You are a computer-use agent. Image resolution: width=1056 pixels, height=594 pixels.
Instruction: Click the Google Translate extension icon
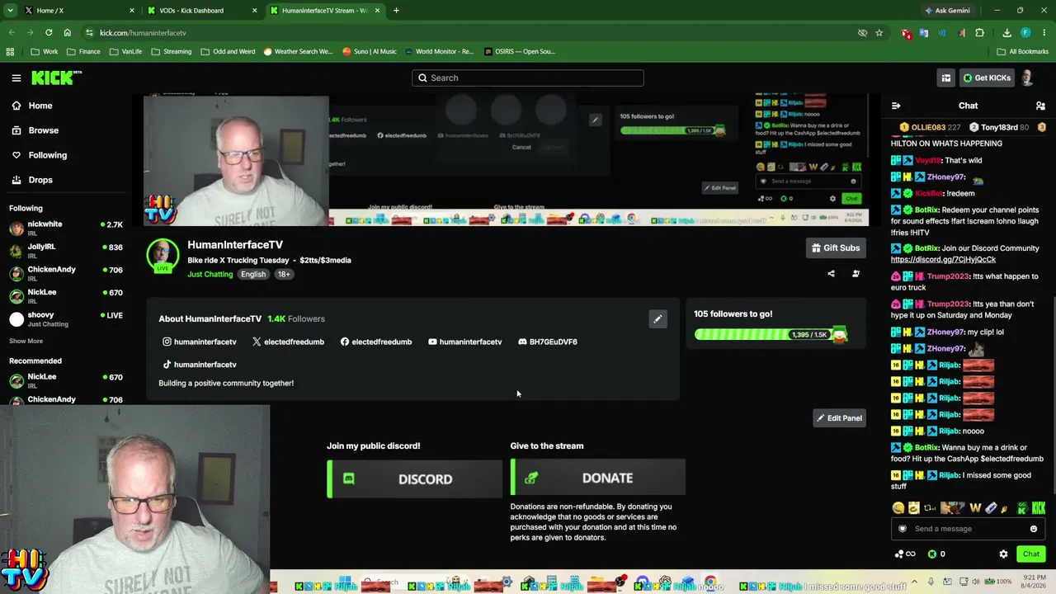924,33
